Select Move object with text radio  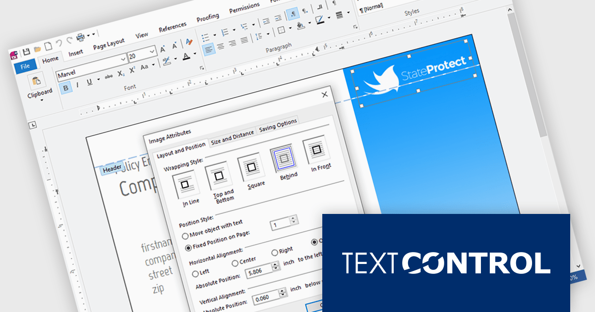coord(186,236)
